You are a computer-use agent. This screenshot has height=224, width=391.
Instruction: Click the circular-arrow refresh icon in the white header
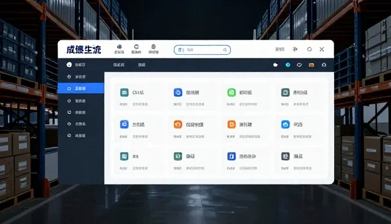pos(136,46)
